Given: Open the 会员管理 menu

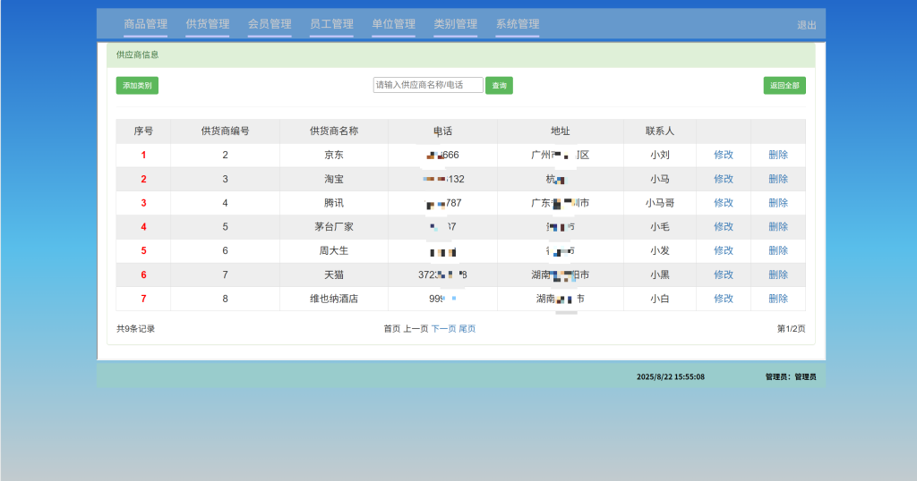Looking at the screenshot, I should pyautogui.click(x=270, y=24).
